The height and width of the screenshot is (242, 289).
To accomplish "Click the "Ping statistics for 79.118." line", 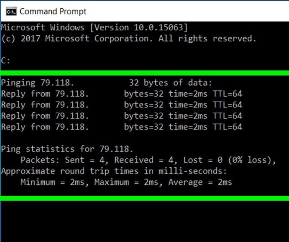I will tap(67, 149).
